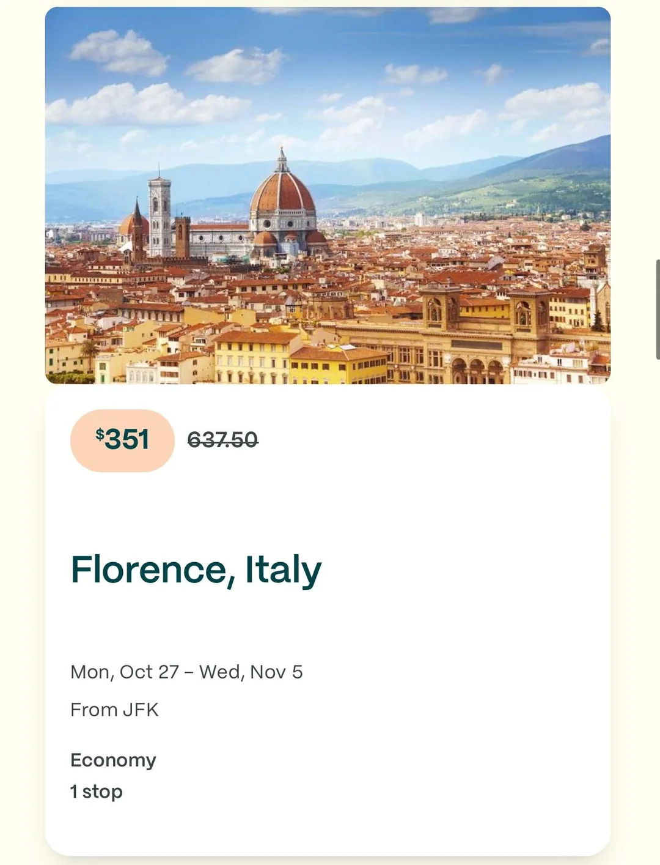
Task: Click the word Italy in the title
Action: click(x=283, y=570)
